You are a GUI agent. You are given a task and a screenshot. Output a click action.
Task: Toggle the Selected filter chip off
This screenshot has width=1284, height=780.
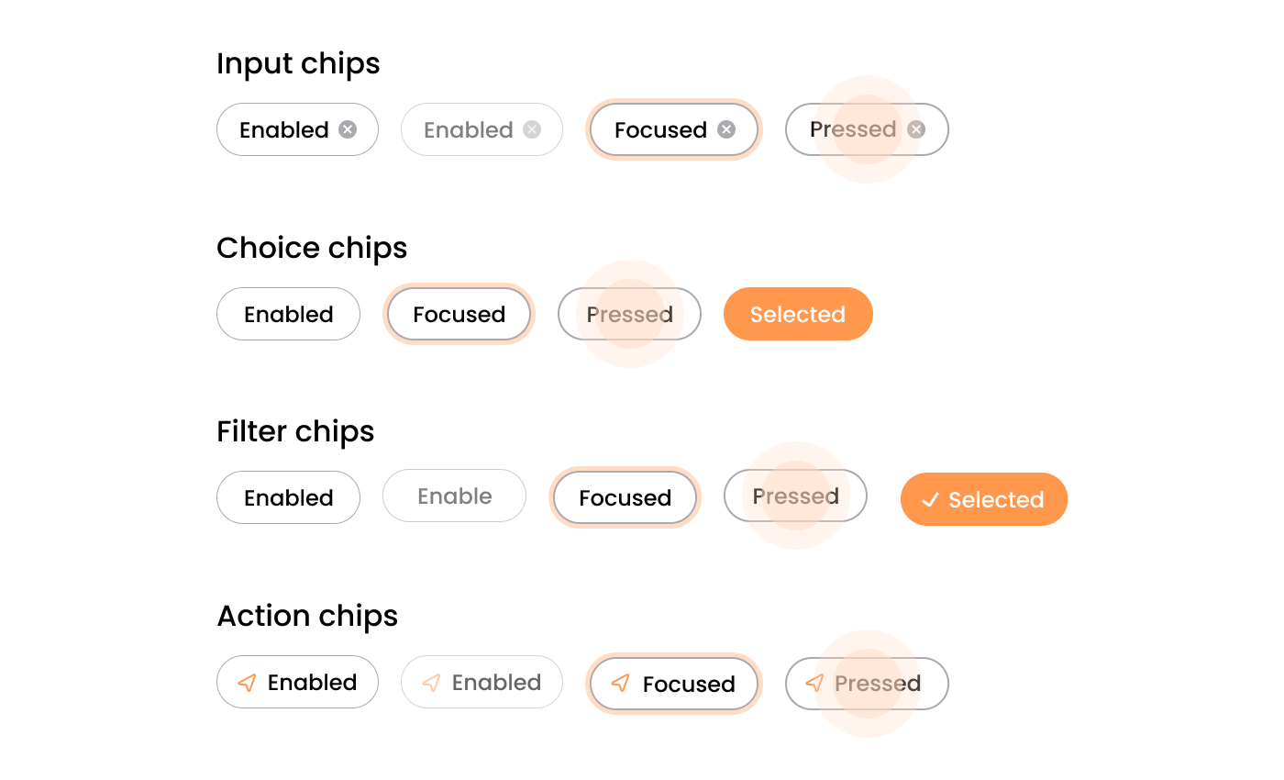(x=983, y=499)
